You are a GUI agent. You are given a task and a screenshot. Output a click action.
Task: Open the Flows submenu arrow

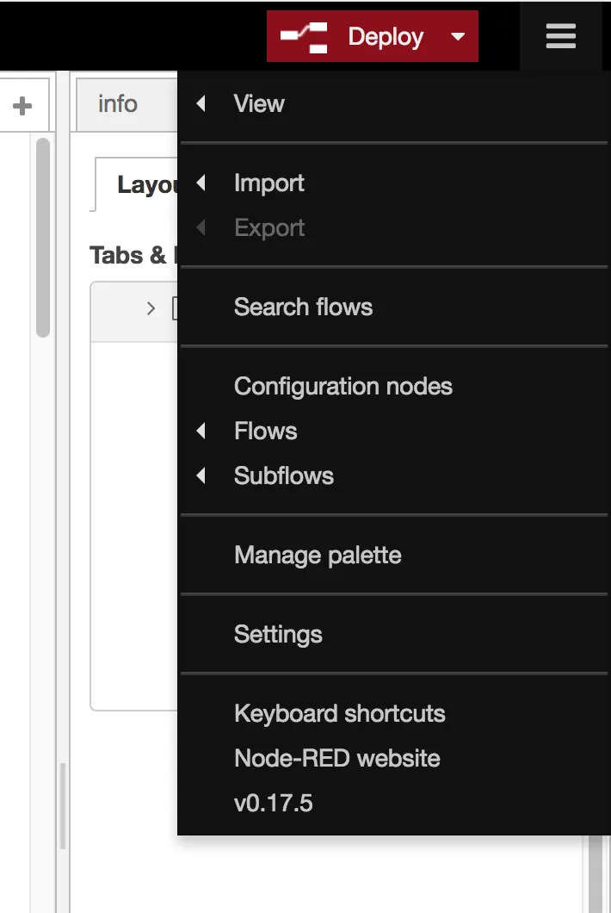[x=201, y=431]
